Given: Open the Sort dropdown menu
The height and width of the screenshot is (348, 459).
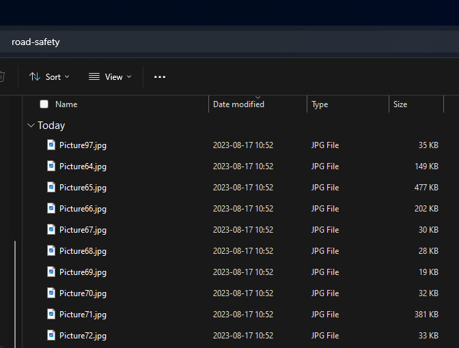Looking at the screenshot, I should coord(49,77).
